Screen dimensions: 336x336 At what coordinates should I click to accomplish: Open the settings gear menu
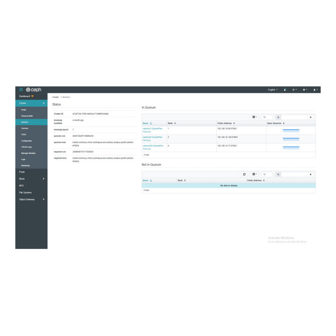point(305,90)
